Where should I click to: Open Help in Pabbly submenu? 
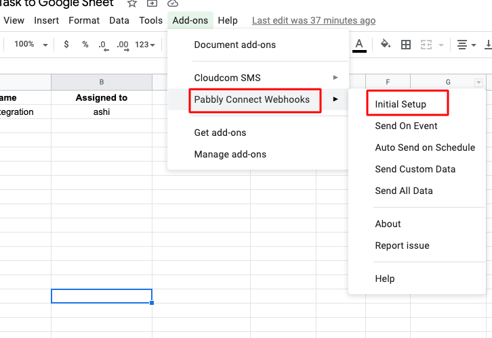(x=417, y=279)
